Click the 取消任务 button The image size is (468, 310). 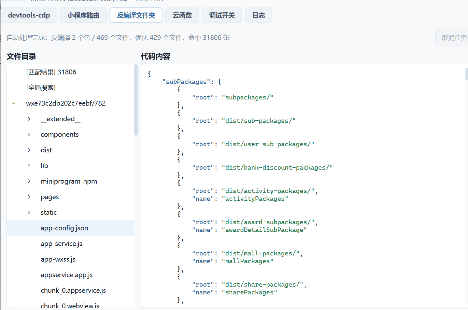tap(453, 38)
